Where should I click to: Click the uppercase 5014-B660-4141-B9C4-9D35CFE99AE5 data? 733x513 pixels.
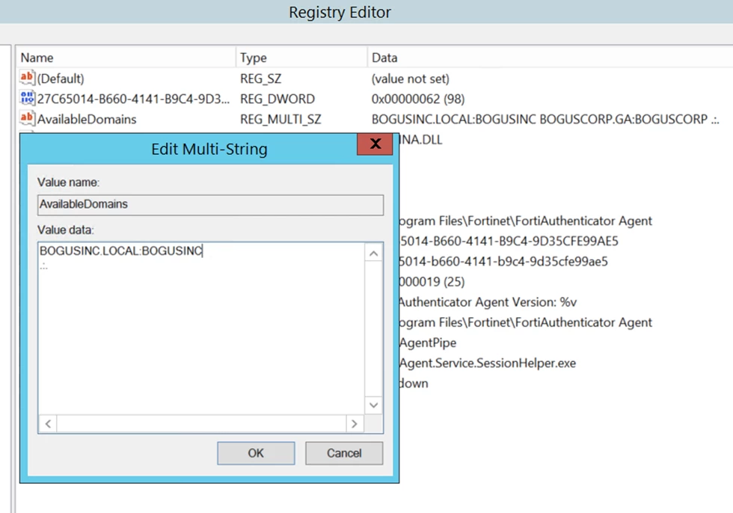pyautogui.click(x=509, y=241)
